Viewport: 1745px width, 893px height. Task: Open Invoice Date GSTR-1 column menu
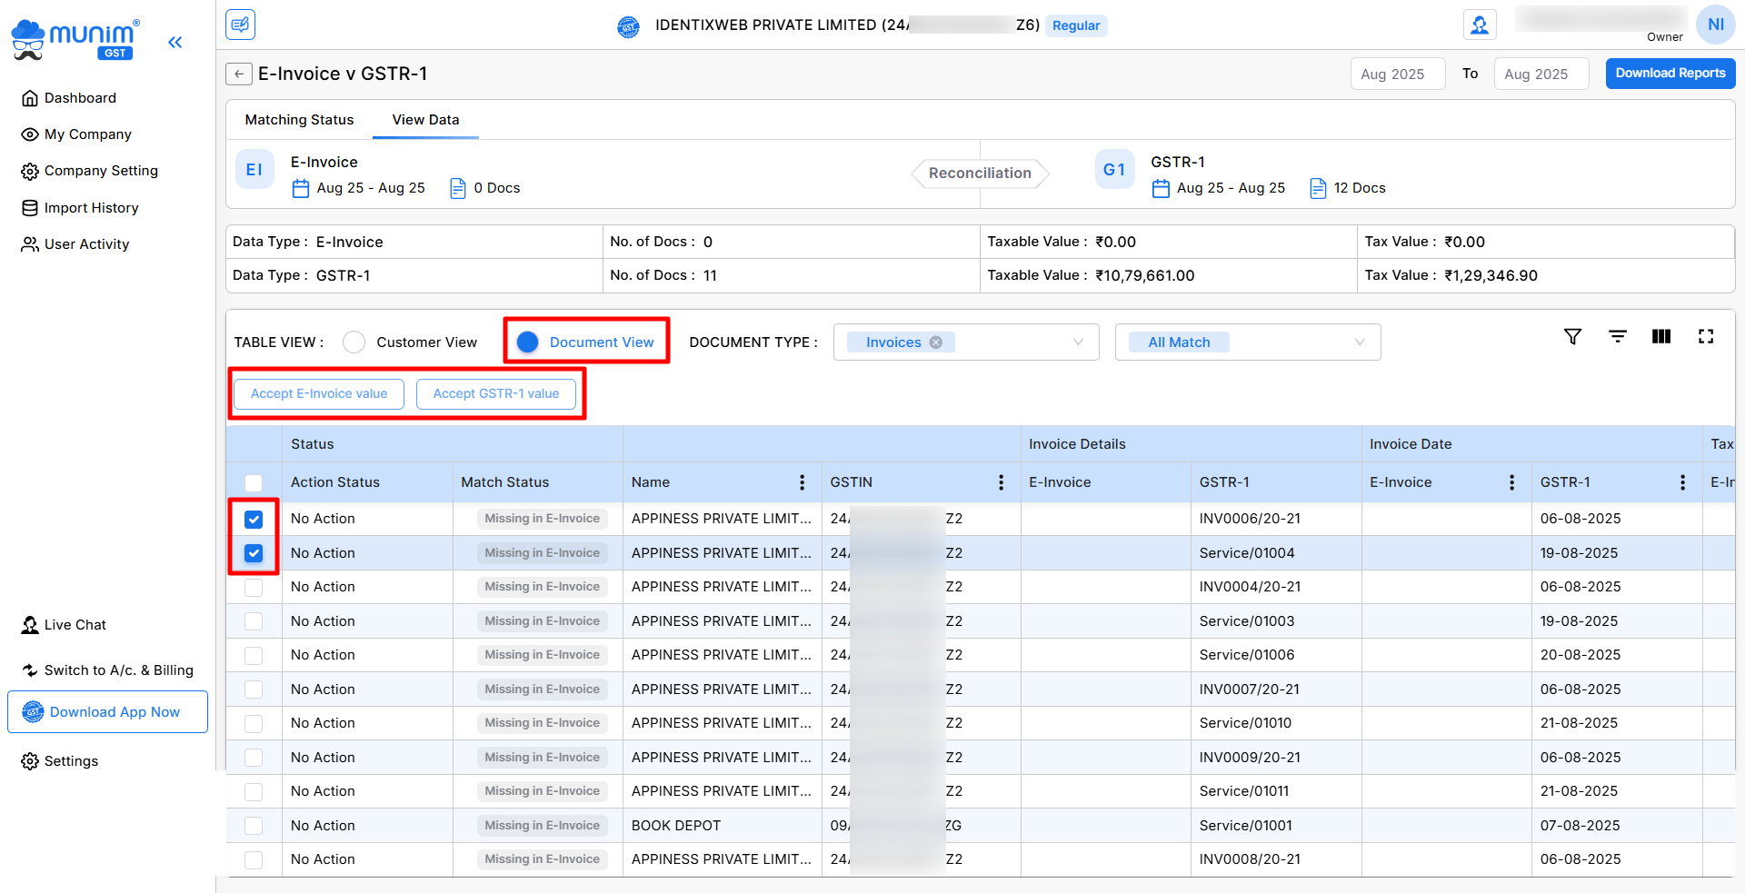click(1683, 482)
